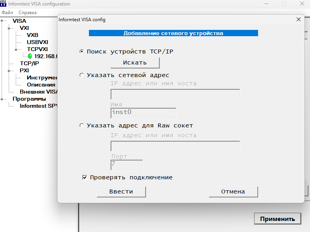
Task: Select the 'Внешняя VISA' tree item
Action: (x=39, y=92)
